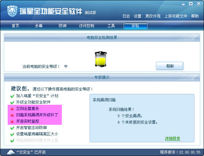The width and height of the screenshot is (204, 156).
Task: Open the 帮助 menu
Action: pyautogui.click(x=195, y=16)
